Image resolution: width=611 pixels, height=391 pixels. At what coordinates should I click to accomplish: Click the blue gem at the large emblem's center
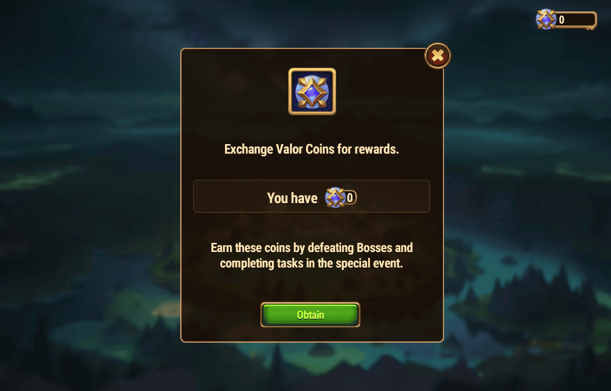[312, 91]
